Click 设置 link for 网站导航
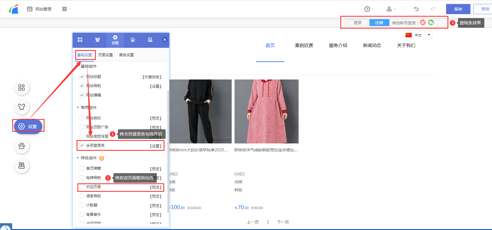Image resolution: width=492 pixels, height=230 pixels. (x=156, y=86)
